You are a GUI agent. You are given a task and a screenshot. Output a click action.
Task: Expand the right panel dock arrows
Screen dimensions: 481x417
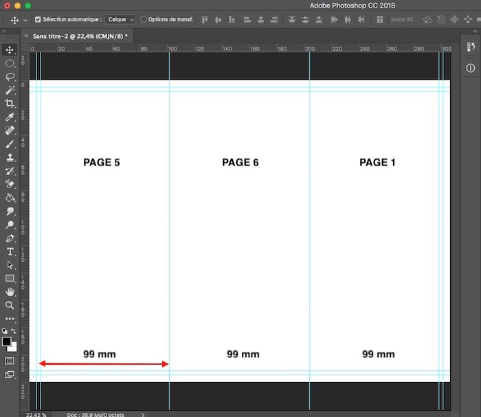click(x=476, y=32)
